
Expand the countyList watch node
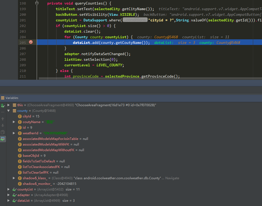(x=9, y=189)
